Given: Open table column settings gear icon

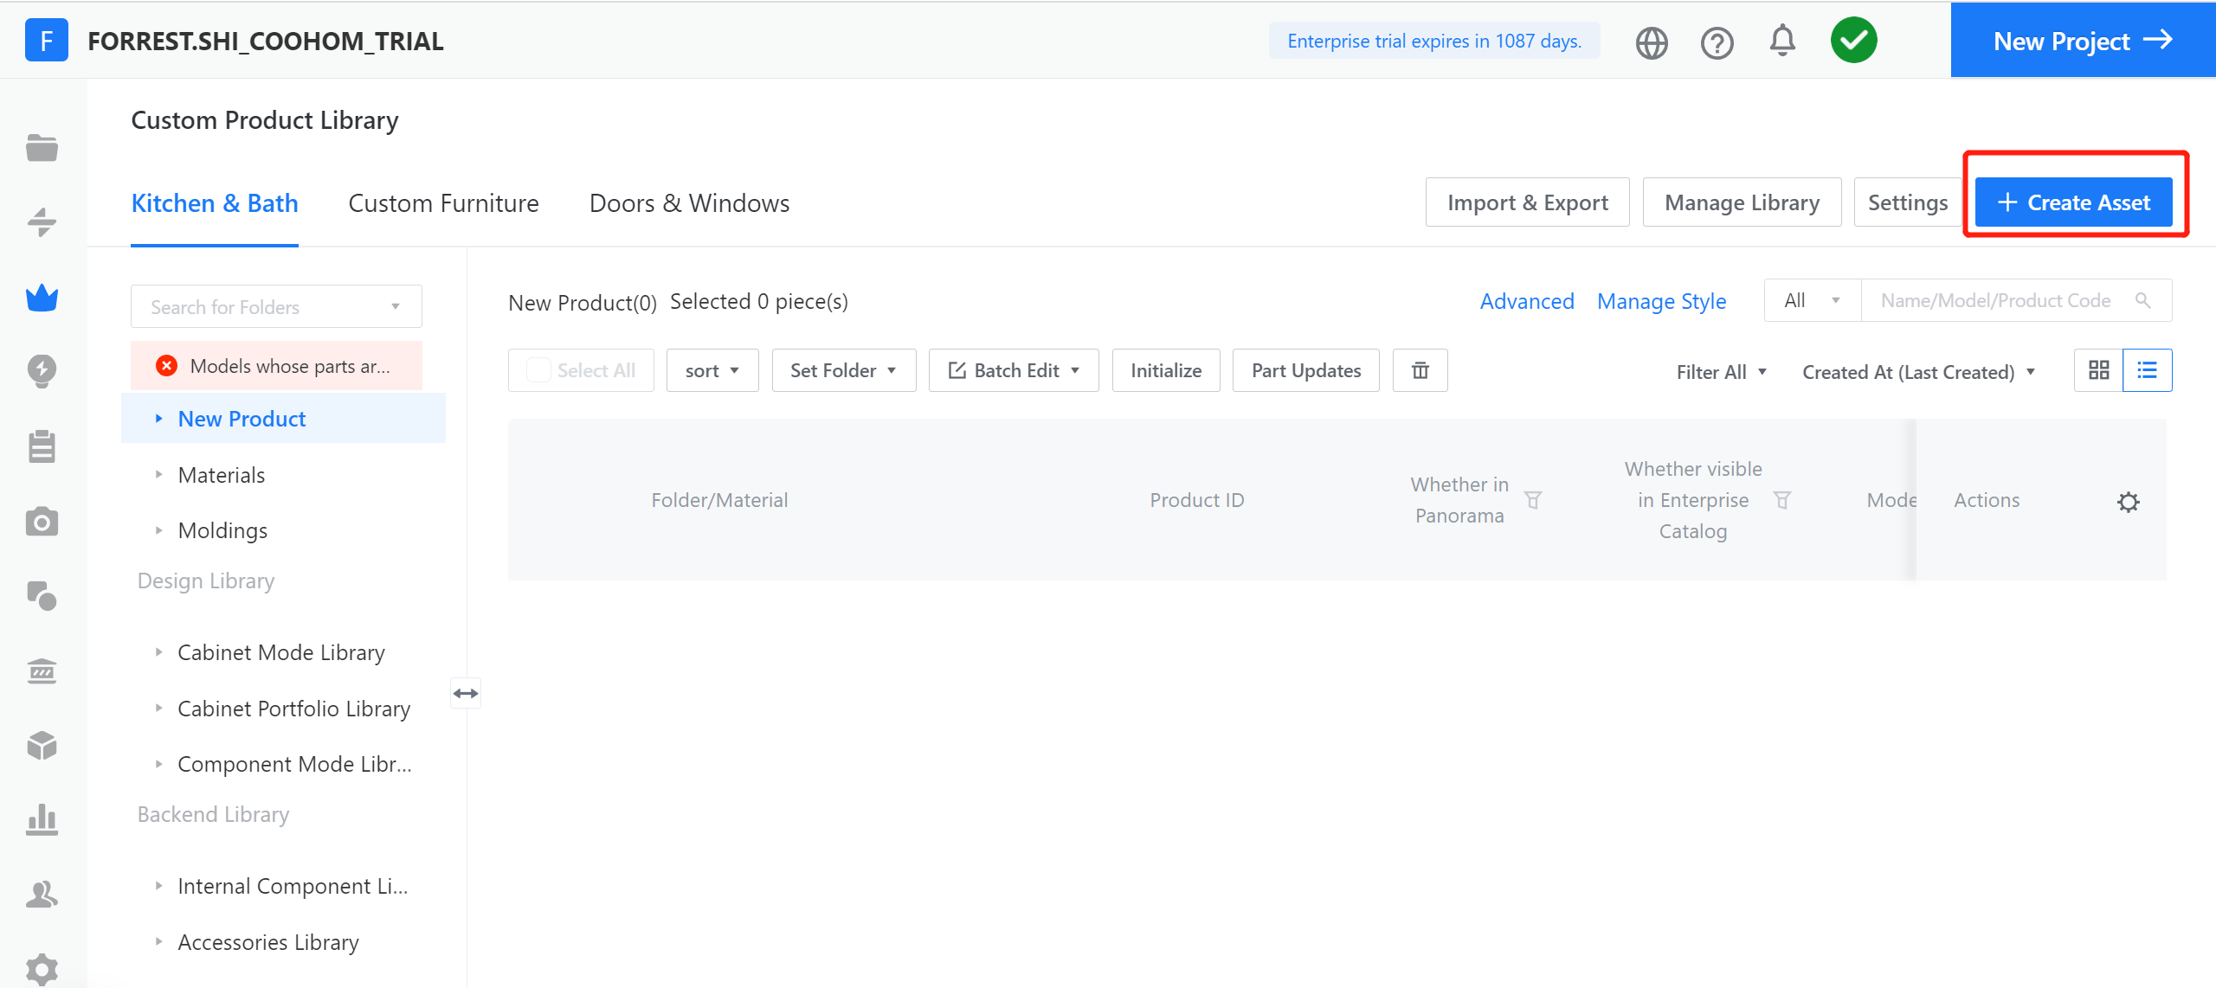Looking at the screenshot, I should pos(2128,502).
